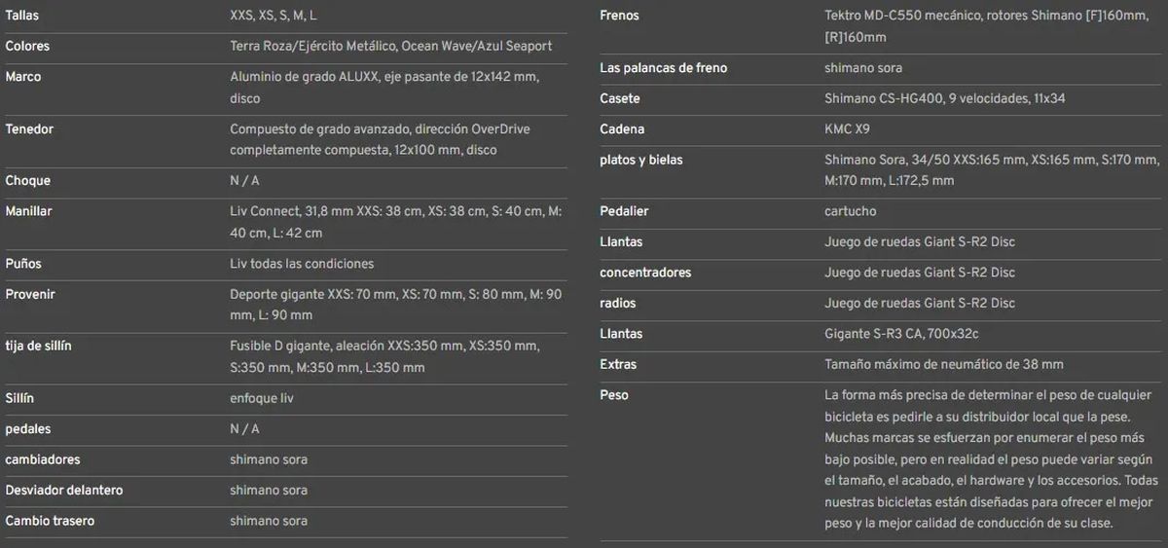
Task: Select the Peso row label
Action: click(x=615, y=395)
